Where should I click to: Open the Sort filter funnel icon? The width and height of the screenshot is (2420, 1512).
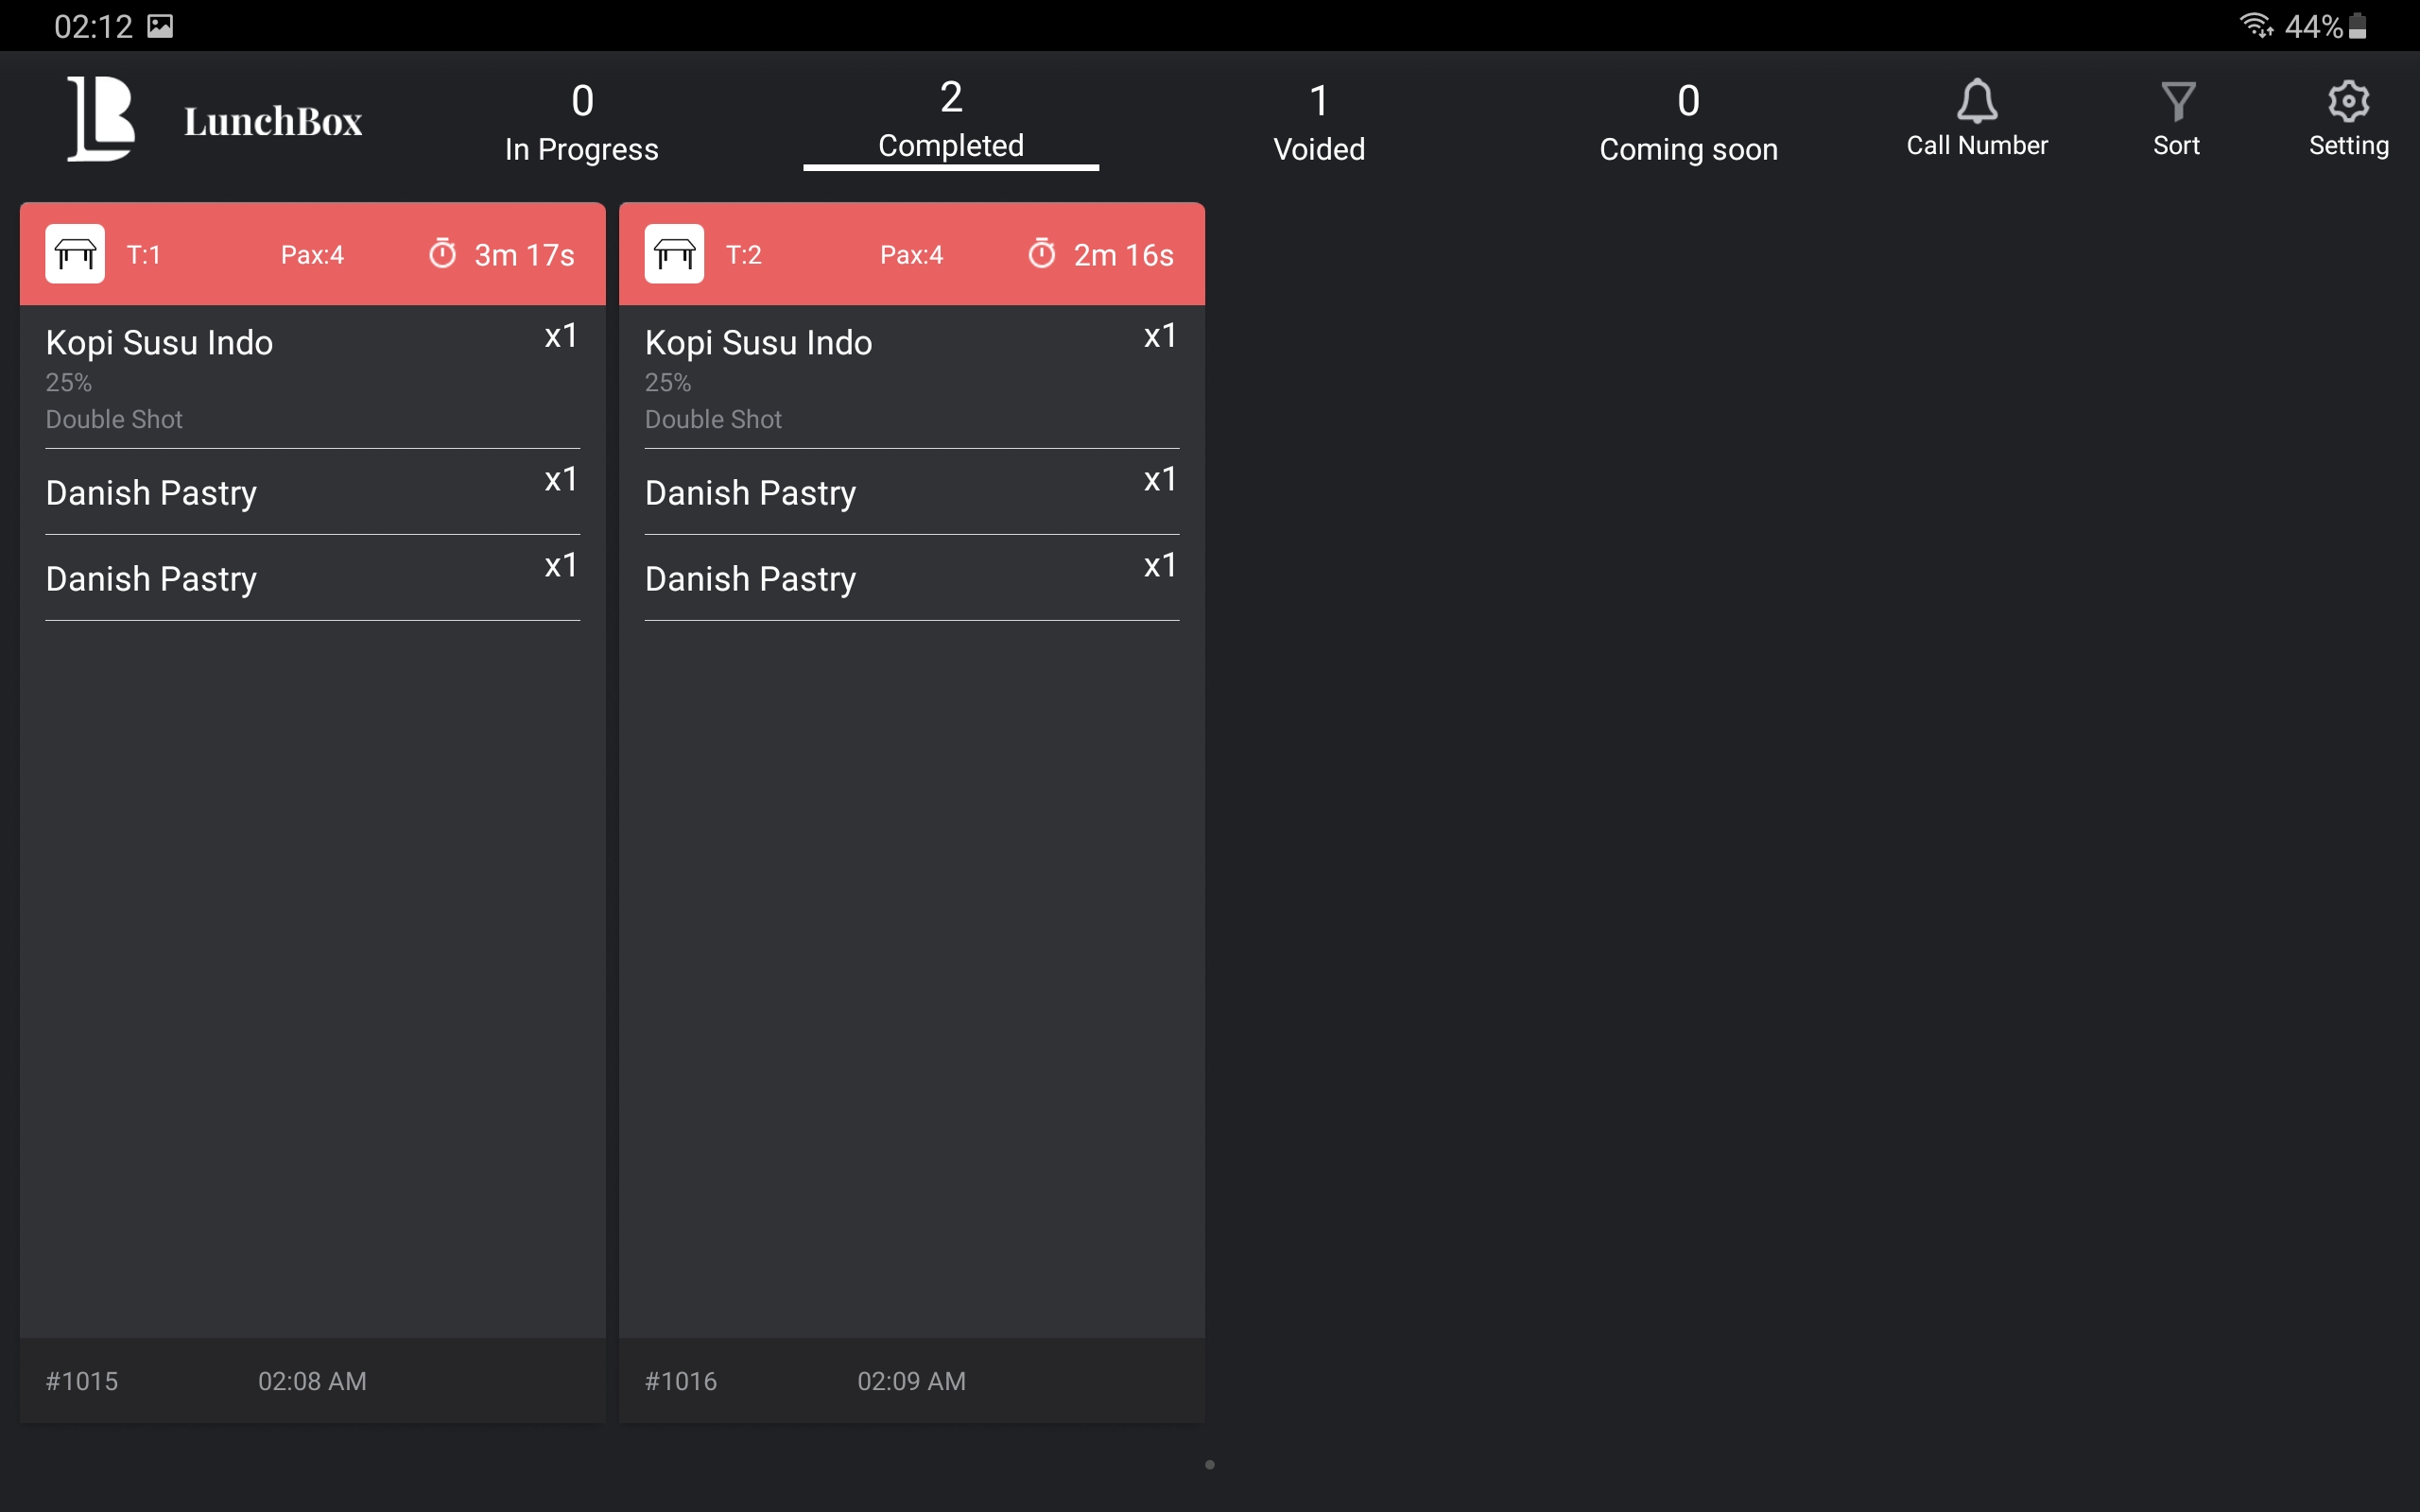tap(2177, 101)
